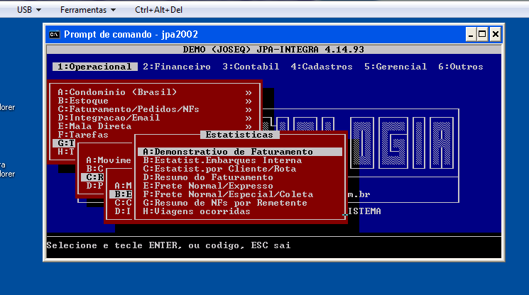
Task: Expand Faturamento/Pedidos/NFs submenu arrow
Action: point(249,110)
